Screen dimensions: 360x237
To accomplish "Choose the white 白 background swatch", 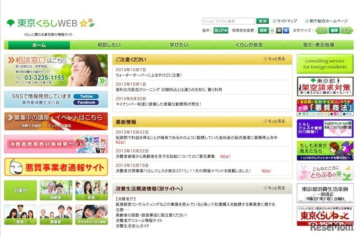I will click(272, 31).
